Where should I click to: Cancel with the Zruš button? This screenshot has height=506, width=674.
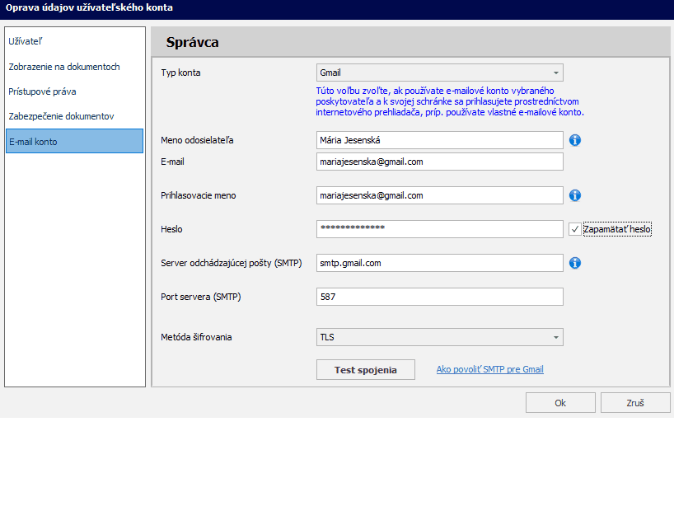[635, 403]
